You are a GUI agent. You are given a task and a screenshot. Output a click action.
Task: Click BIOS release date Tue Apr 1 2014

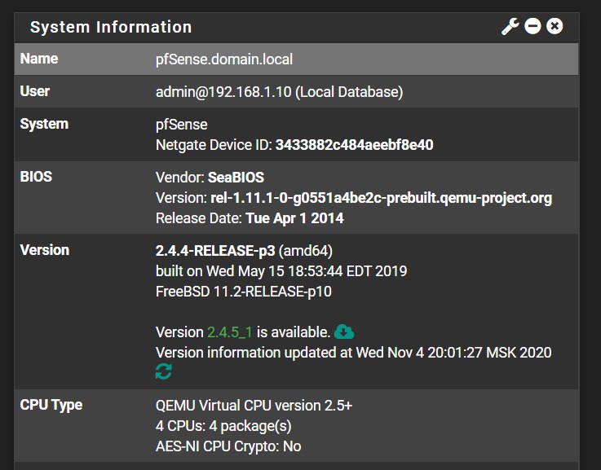294,218
